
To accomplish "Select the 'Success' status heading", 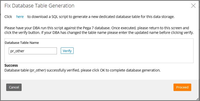I will pyautogui.click(x=11, y=65).
